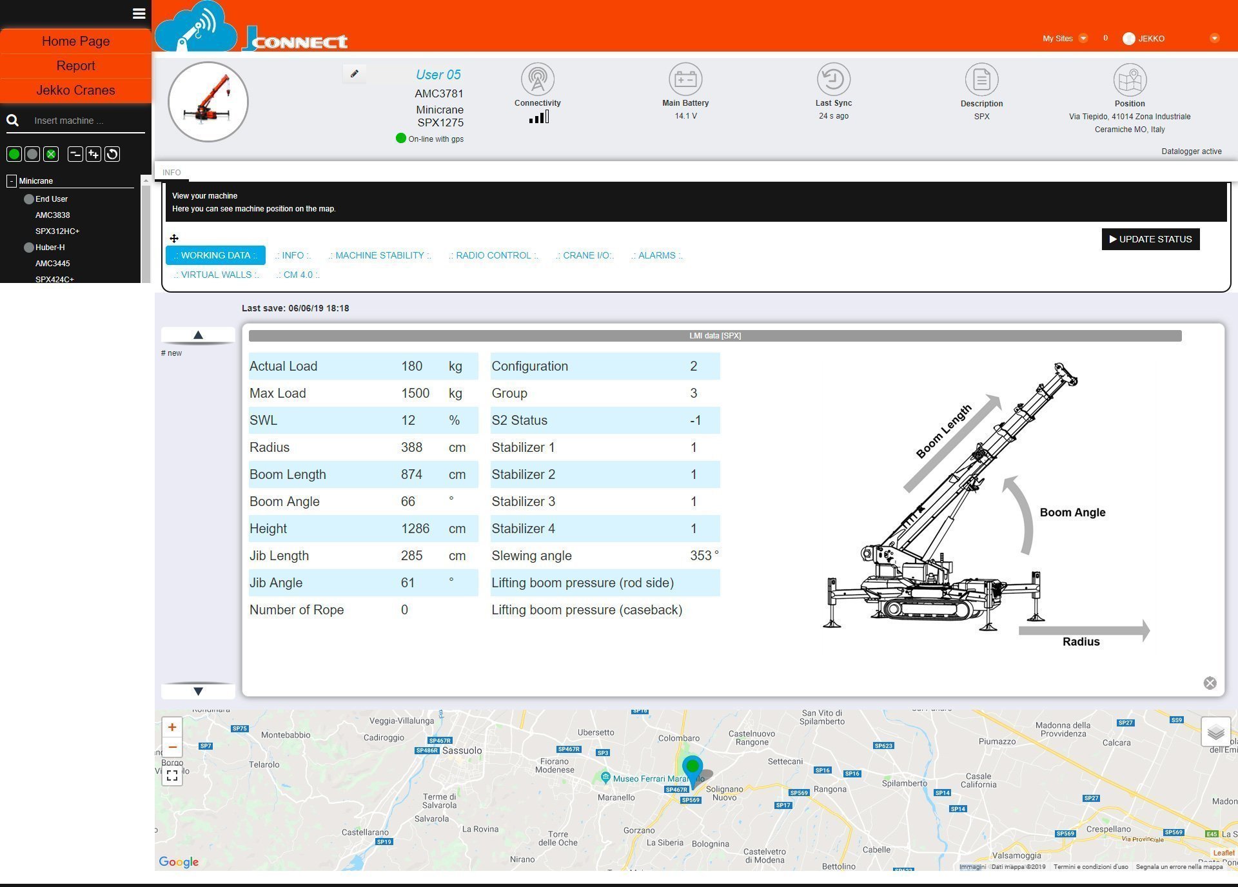Screen dimensions: 1238x887
Task: Open the hamburger menu in sidebar
Action: 139,14
